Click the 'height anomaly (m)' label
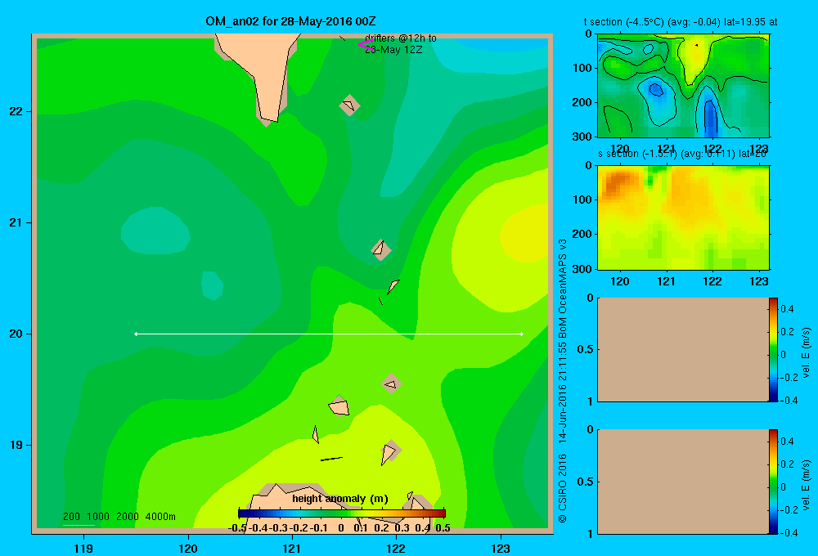This screenshot has height=556, width=818. (x=340, y=499)
